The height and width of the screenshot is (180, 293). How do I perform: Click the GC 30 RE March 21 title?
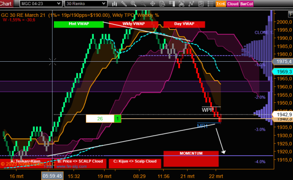click(x=23, y=15)
